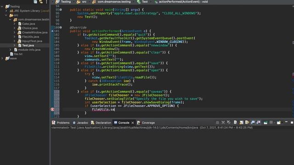Open Package Explorer view menu (three dots)
294x165 pixels.
tap(46, 2)
